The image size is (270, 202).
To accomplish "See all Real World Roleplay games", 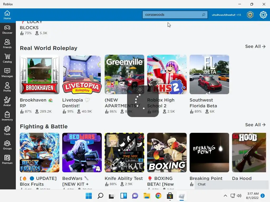I will (x=255, y=46).
